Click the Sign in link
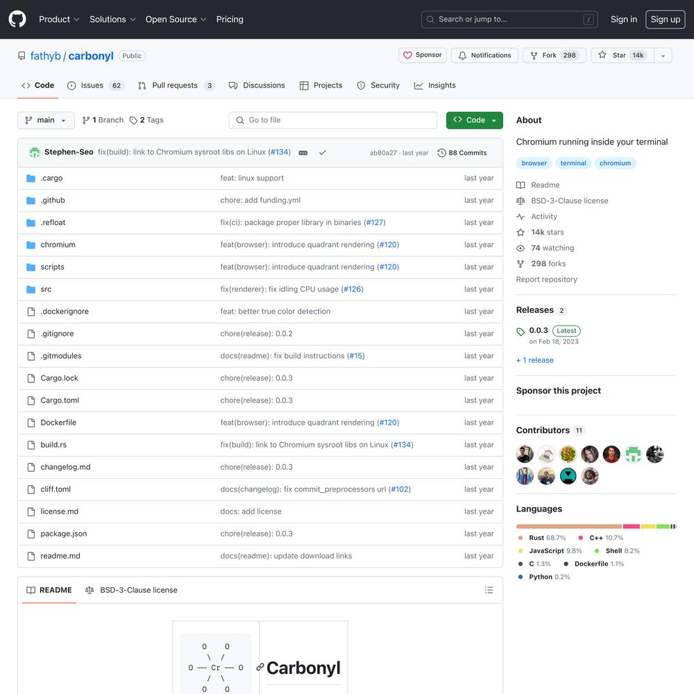 [x=624, y=19]
